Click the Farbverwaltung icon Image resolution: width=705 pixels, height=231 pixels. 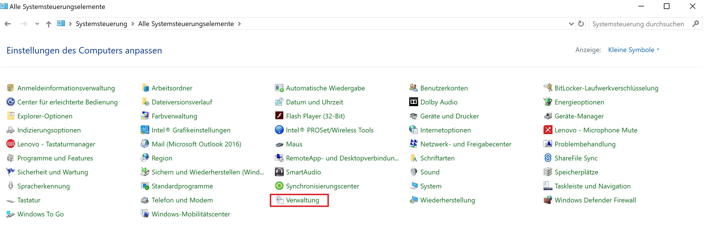click(x=145, y=116)
